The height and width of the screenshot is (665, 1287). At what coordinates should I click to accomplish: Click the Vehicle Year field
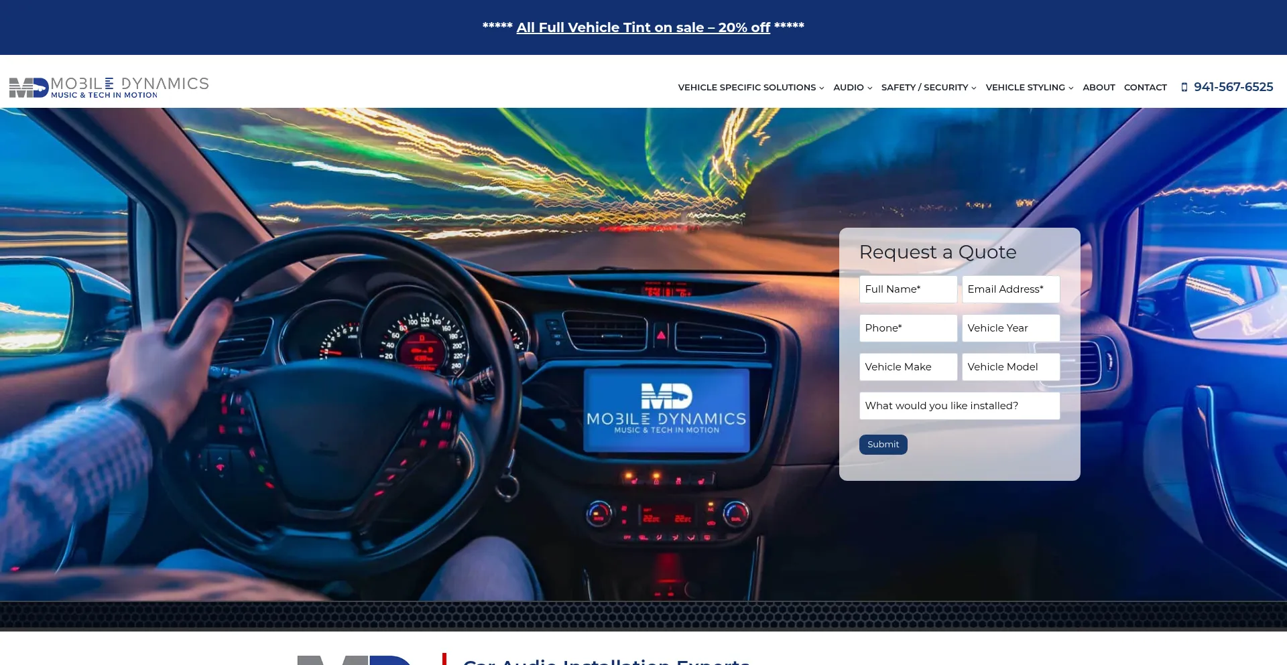tap(1011, 328)
